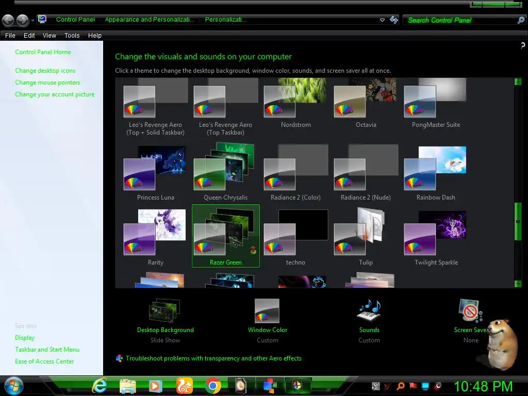
Task: Open Change desktop icons
Action: pos(45,70)
